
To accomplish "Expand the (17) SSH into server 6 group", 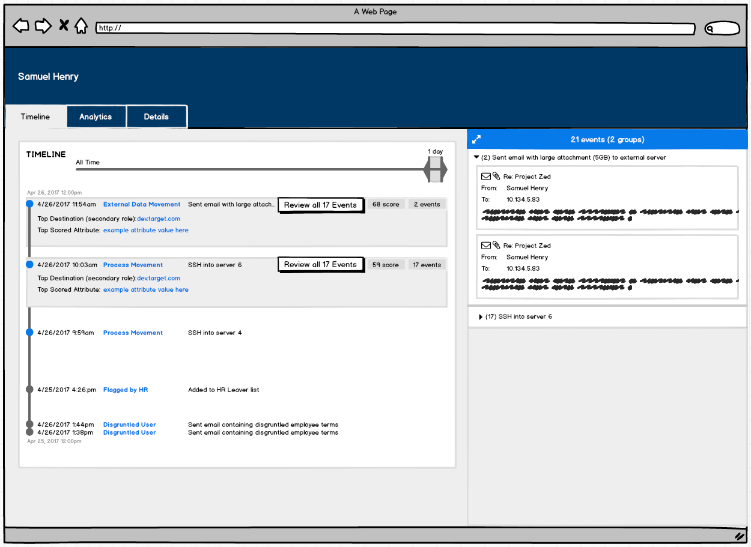I will coord(481,316).
